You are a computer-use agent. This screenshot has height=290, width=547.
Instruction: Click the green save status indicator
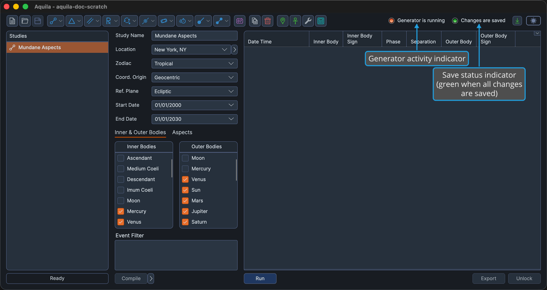coord(455,21)
